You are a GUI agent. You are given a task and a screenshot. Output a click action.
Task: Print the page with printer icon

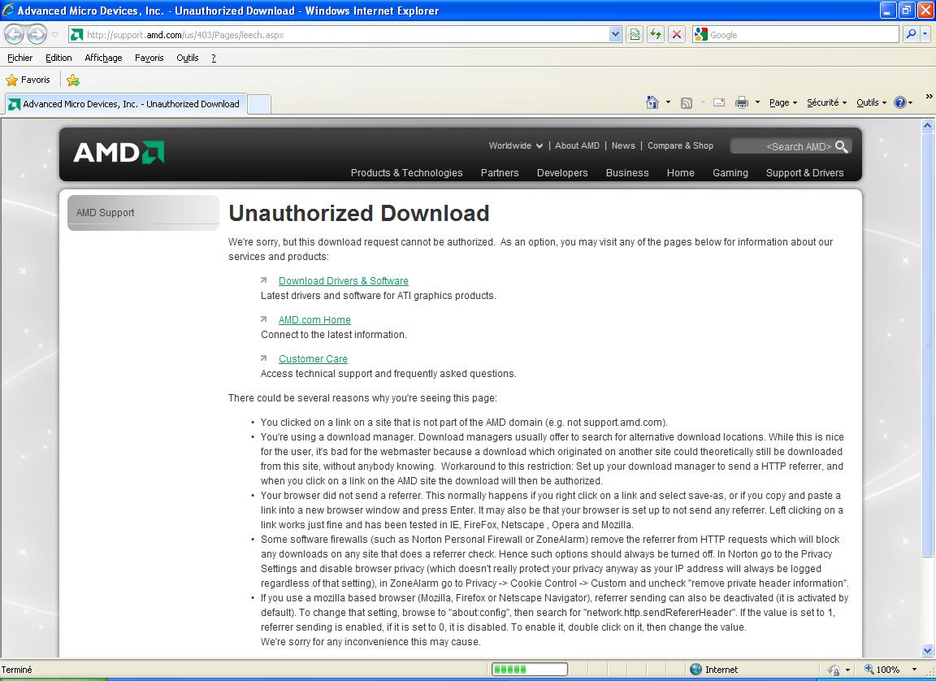coord(741,102)
